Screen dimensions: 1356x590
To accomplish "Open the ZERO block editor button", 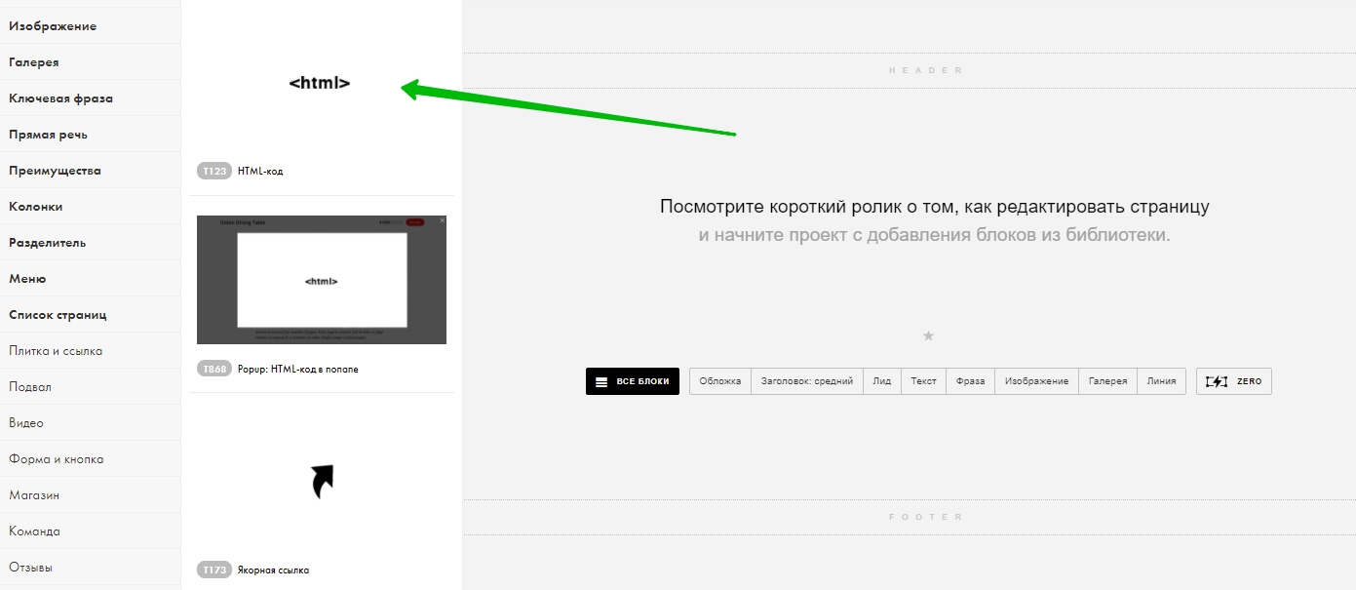I will 1233,381.
